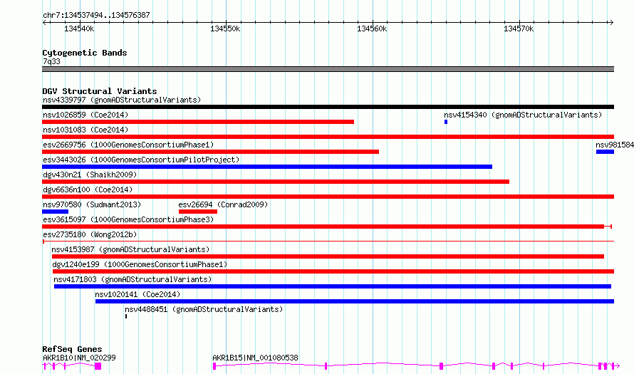
Task: Click the red dgv430n21 variant bar
Action: (x=276, y=182)
